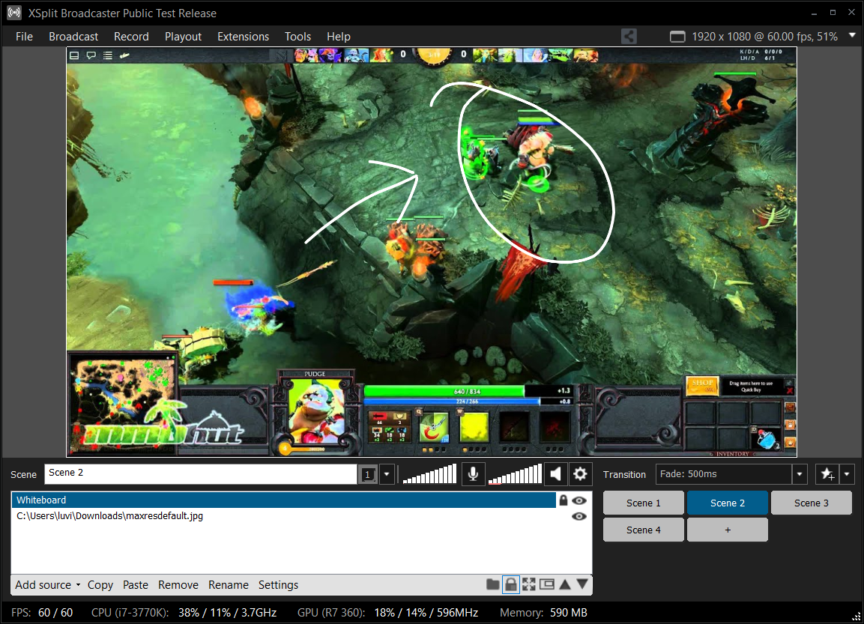Expand the arrow beside the star-plus icon
Screen dimensions: 864x624
[x=847, y=474]
